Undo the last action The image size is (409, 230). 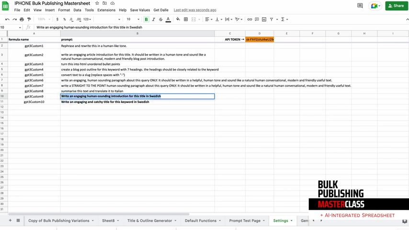(x=7, y=19)
